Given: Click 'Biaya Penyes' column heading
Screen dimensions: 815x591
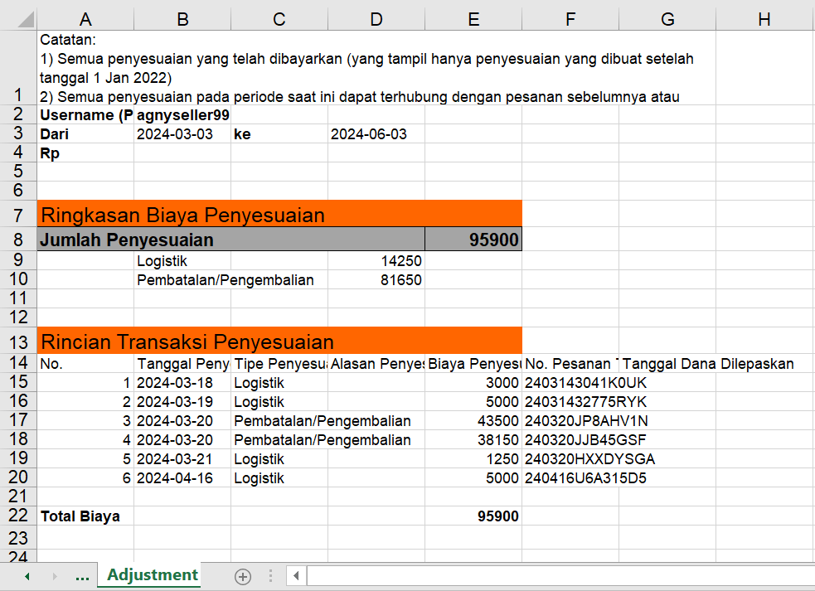Looking at the screenshot, I should [x=473, y=363].
